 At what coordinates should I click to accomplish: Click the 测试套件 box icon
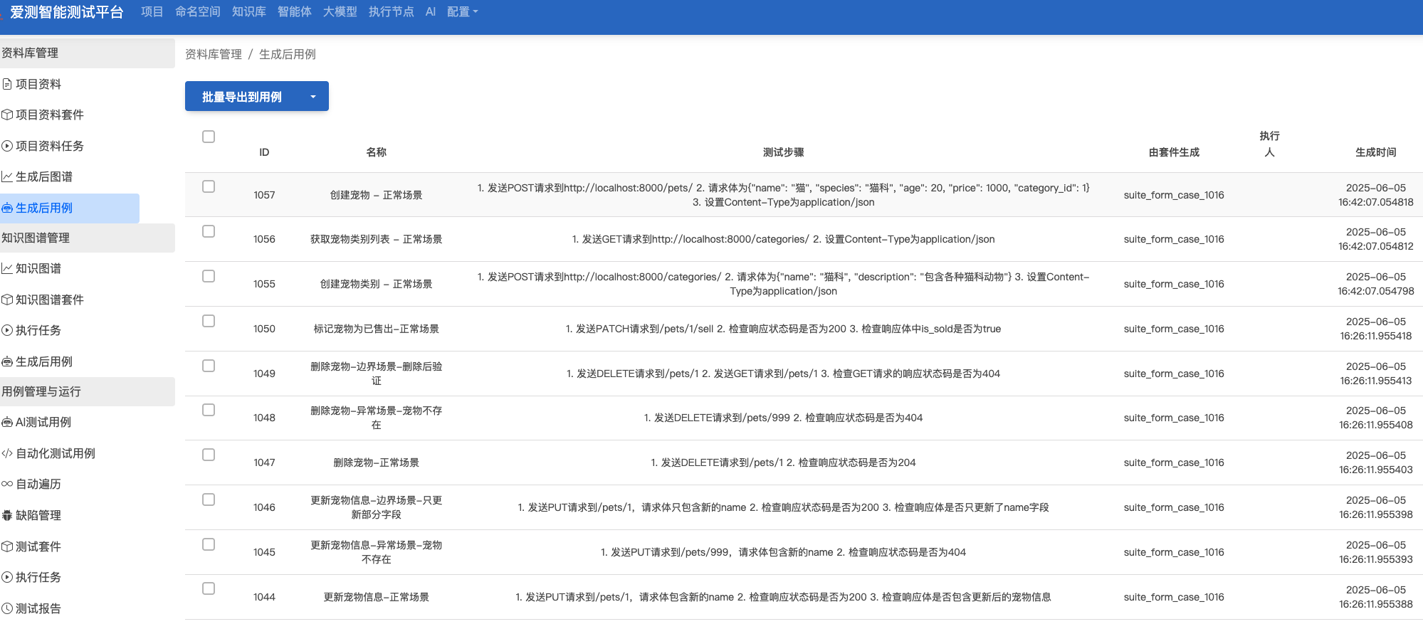point(7,546)
